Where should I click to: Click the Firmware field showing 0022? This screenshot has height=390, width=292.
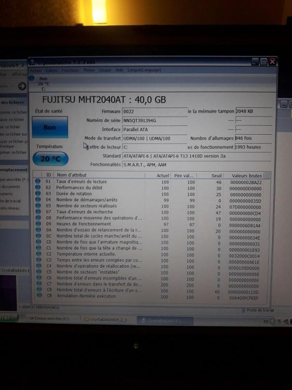[x=155, y=111]
